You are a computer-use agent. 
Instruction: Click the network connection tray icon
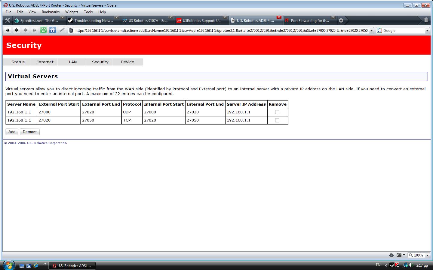405,265
